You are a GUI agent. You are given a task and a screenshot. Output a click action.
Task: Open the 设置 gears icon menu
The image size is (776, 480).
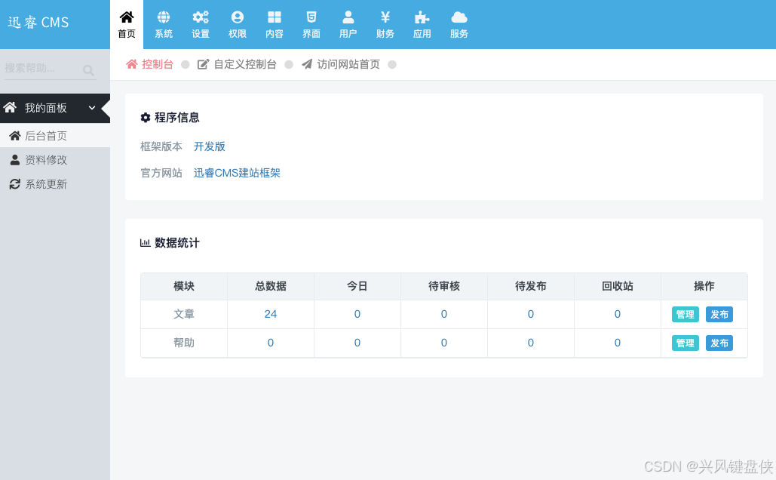click(x=201, y=24)
